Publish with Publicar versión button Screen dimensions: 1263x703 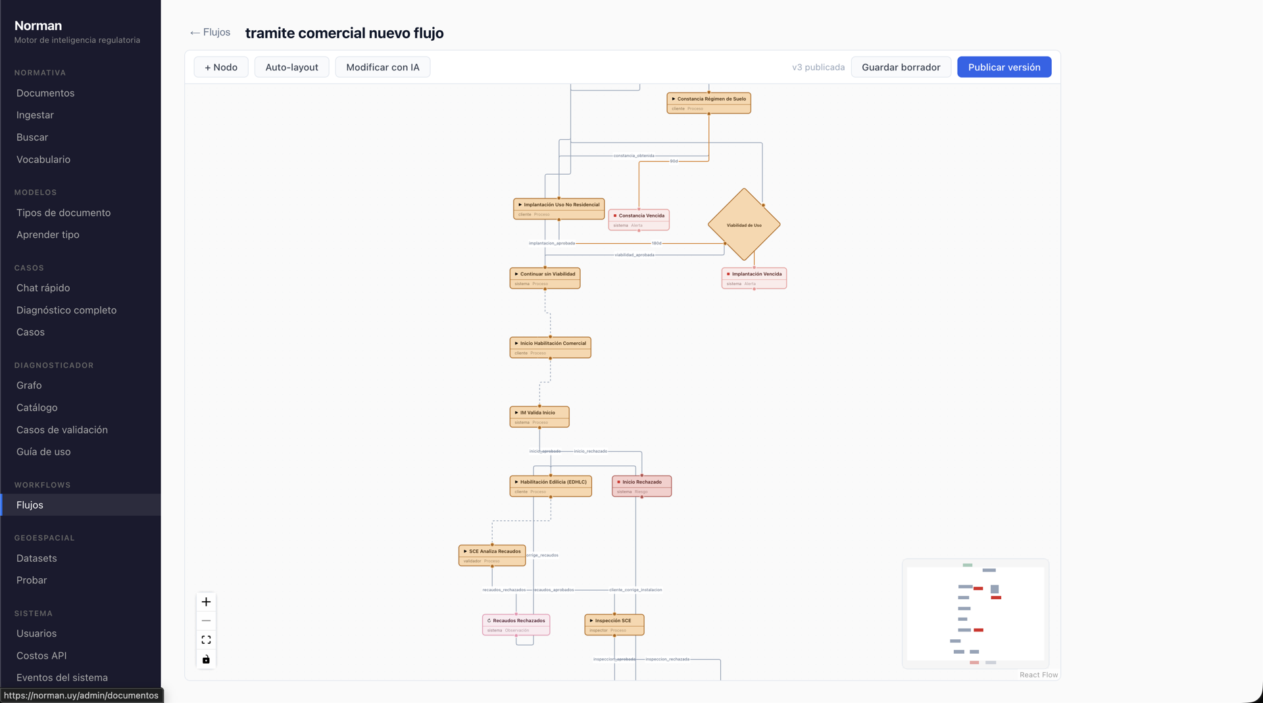[1004, 67]
